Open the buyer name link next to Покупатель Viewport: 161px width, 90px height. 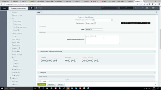click(x=89, y=17)
